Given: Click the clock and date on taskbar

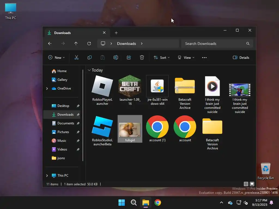Looking at the screenshot, I should [x=259, y=202].
